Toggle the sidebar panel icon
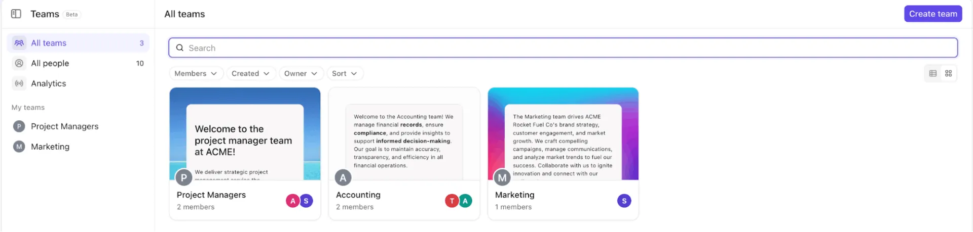Screen dimensions: 973x232 coord(16,14)
